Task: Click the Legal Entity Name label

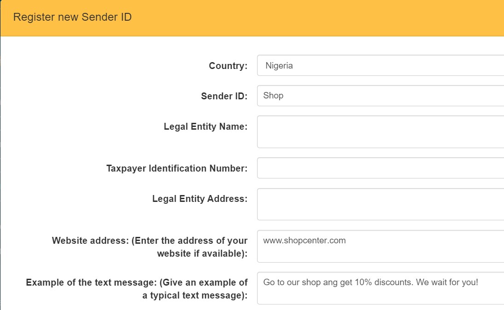Action: pos(205,126)
